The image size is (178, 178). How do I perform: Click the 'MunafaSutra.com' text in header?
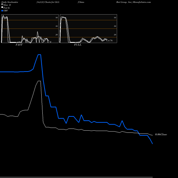(x=142, y=2)
